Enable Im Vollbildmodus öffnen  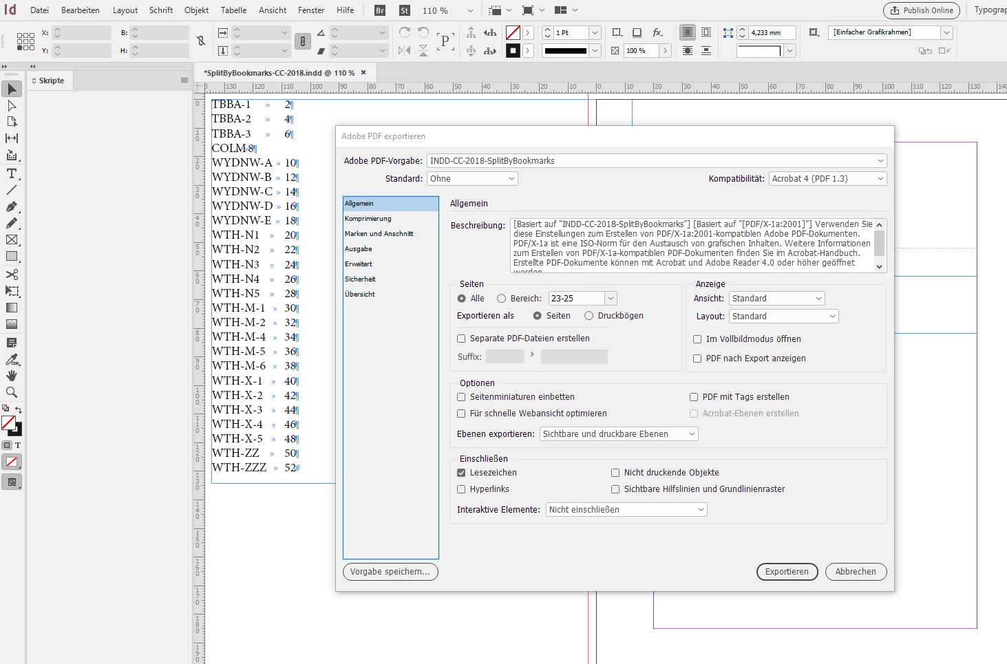pyautogui.click(x=697, y=339)
